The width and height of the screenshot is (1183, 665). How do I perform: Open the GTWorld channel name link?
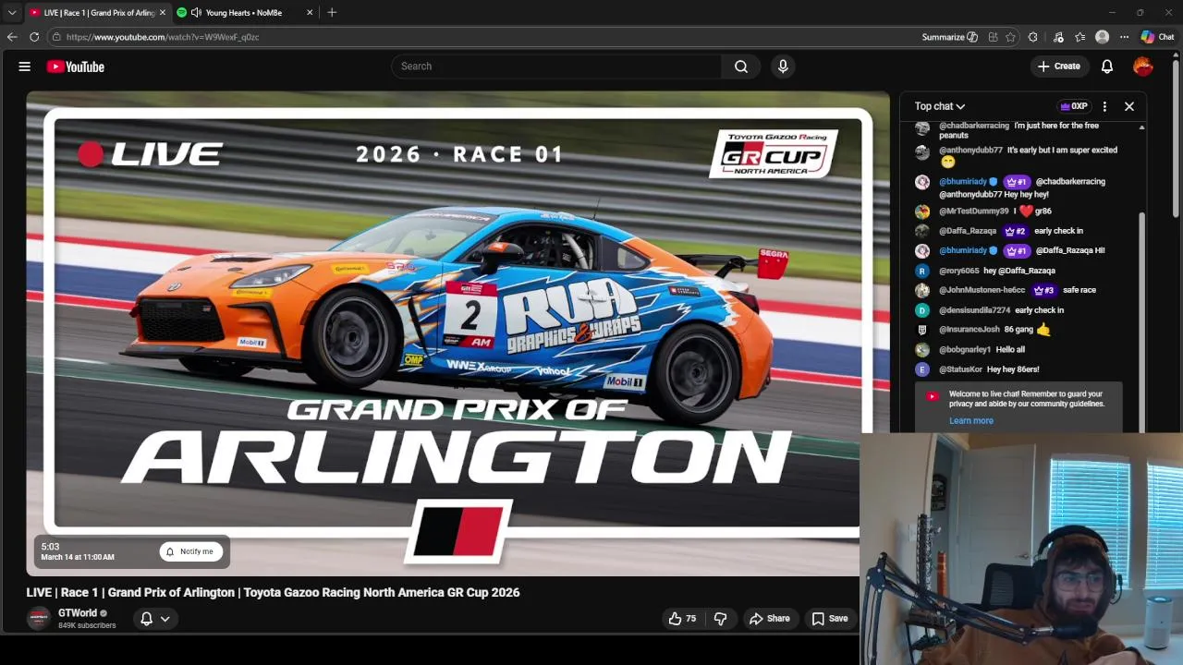[78, 613]
